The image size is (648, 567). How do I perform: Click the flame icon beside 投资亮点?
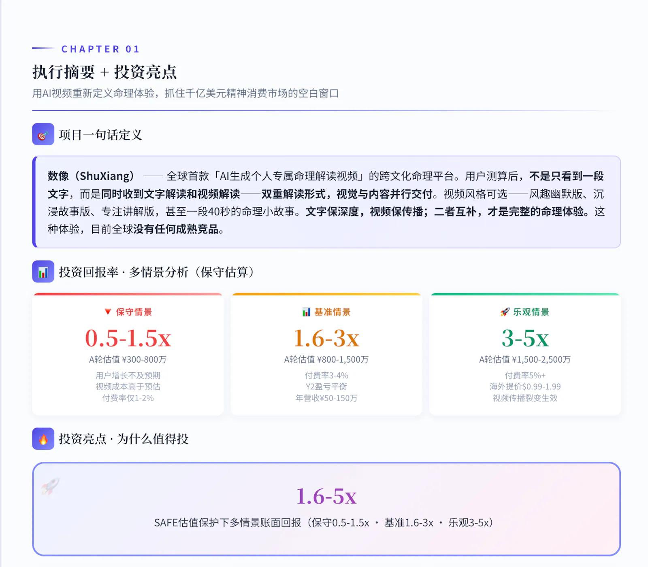pyautogui.click(x=43, y=439)
